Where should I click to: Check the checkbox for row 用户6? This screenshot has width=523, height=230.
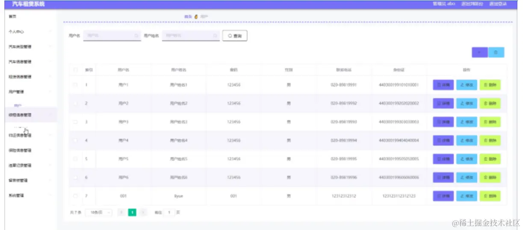(x=75, y=177)
